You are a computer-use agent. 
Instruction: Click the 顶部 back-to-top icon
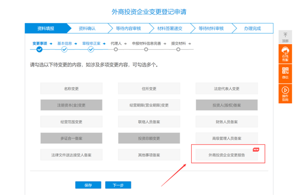point(285,37)
